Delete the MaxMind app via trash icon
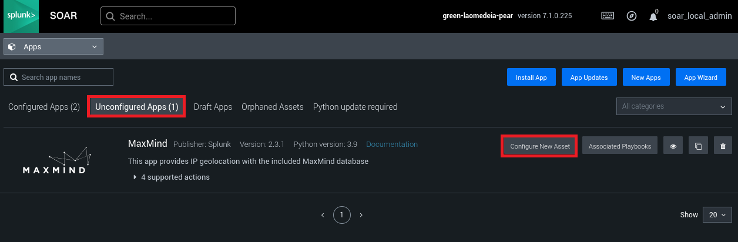 pos(723,146)
